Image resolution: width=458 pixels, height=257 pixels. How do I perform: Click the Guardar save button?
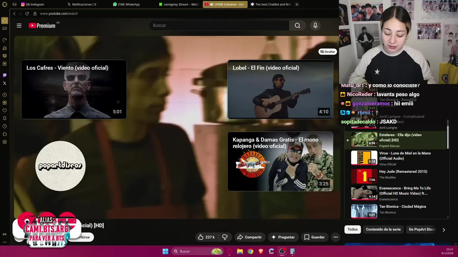(x=314, y=237)
